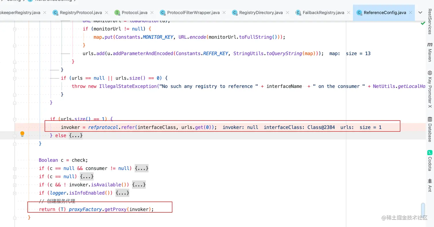Image resolution: width=434 pixels, height=227 pixels.
Task: Open the Maven tool window
Action: [x=430, y=52]
